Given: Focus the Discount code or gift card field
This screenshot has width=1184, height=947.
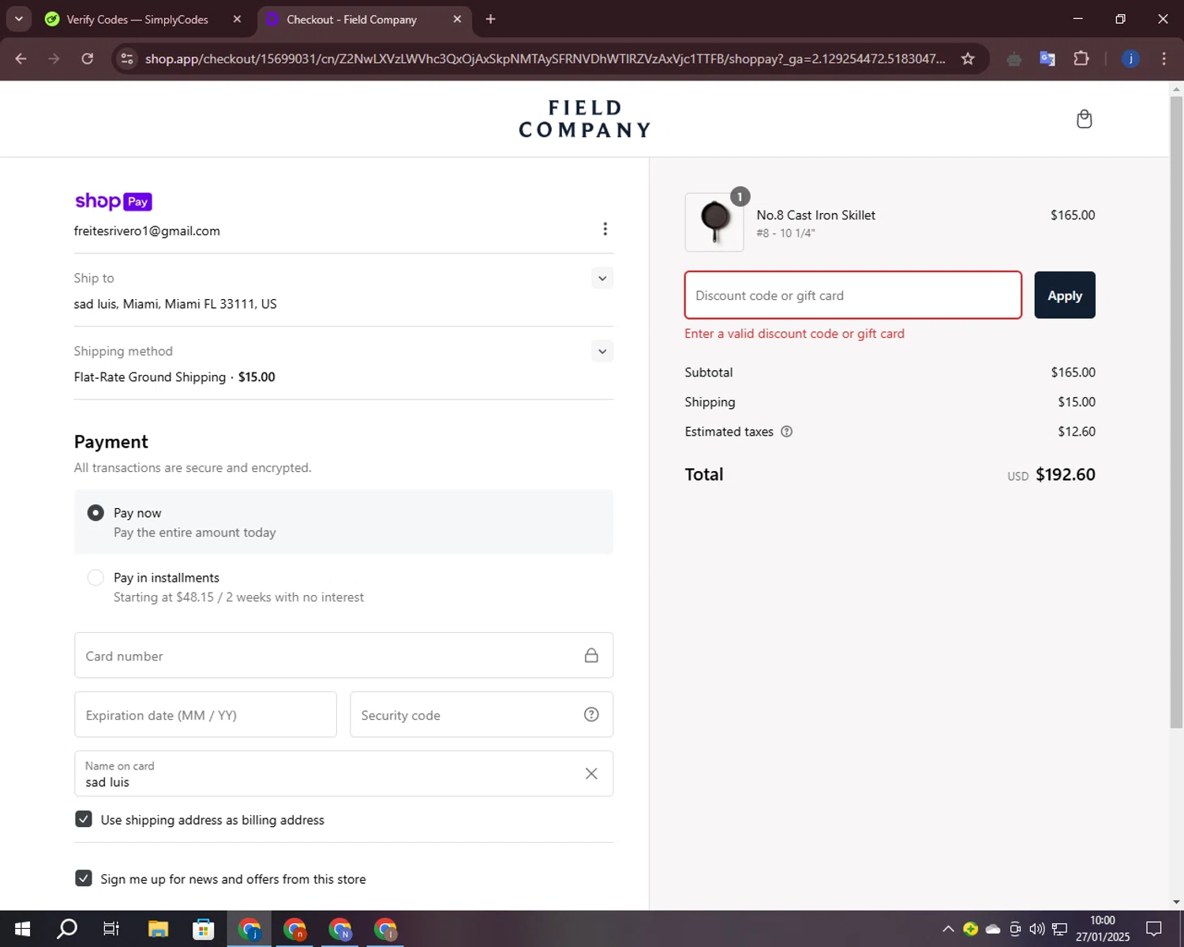Looking at the screenshot, I should click(853, 295).
